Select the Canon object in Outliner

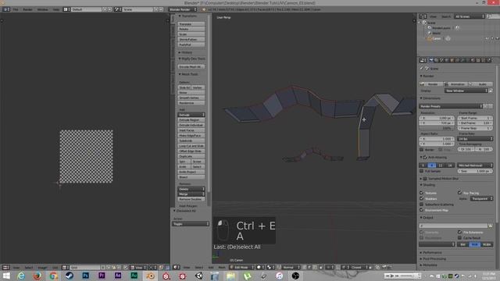tap(437, 39)
